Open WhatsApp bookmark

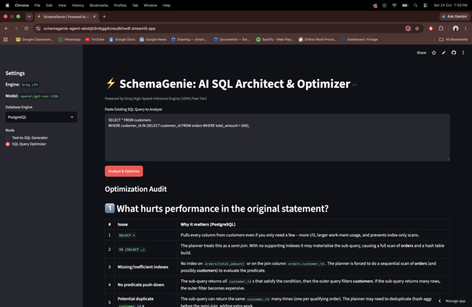pos(70,39)
